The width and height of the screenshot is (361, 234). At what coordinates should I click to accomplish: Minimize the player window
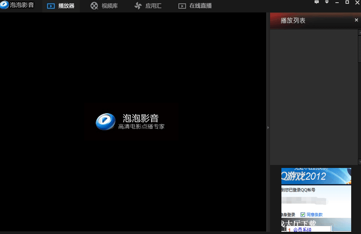pos(337,3)
